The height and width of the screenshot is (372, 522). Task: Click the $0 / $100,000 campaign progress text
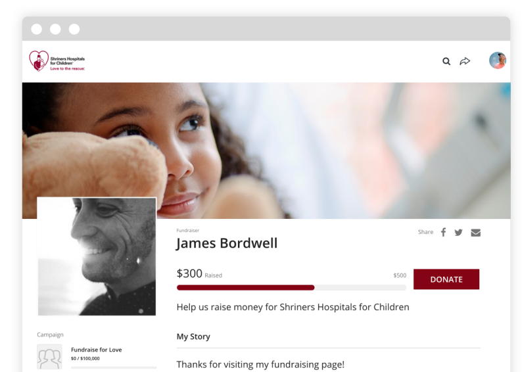pos(85,358)
